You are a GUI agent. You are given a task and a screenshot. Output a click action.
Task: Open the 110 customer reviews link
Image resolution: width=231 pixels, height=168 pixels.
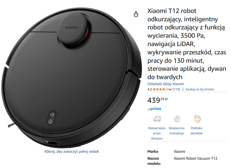coord(176,89)
